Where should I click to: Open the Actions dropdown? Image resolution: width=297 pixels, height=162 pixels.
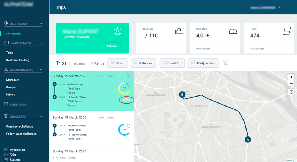[112, 46]
